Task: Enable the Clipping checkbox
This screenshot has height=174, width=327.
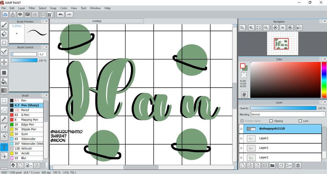Action: (x=271, y=121)
